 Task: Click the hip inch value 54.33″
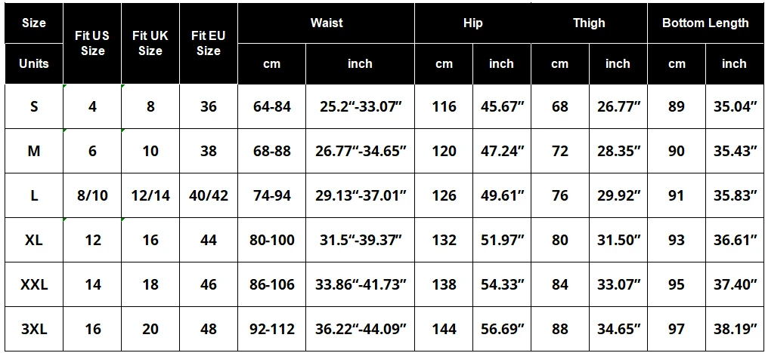pos(502,285)
